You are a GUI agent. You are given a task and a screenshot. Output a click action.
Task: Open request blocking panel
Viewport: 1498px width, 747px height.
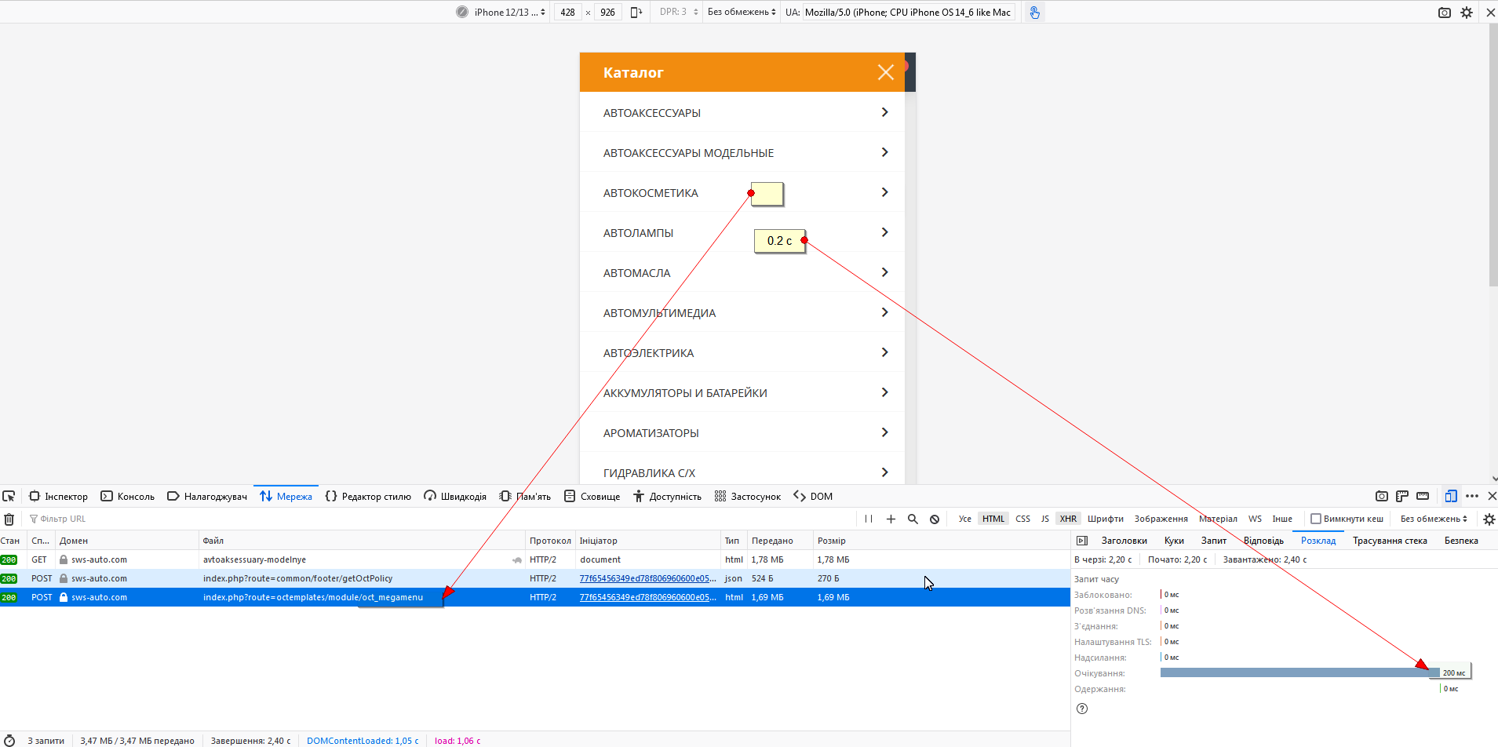tap(935, 519)
